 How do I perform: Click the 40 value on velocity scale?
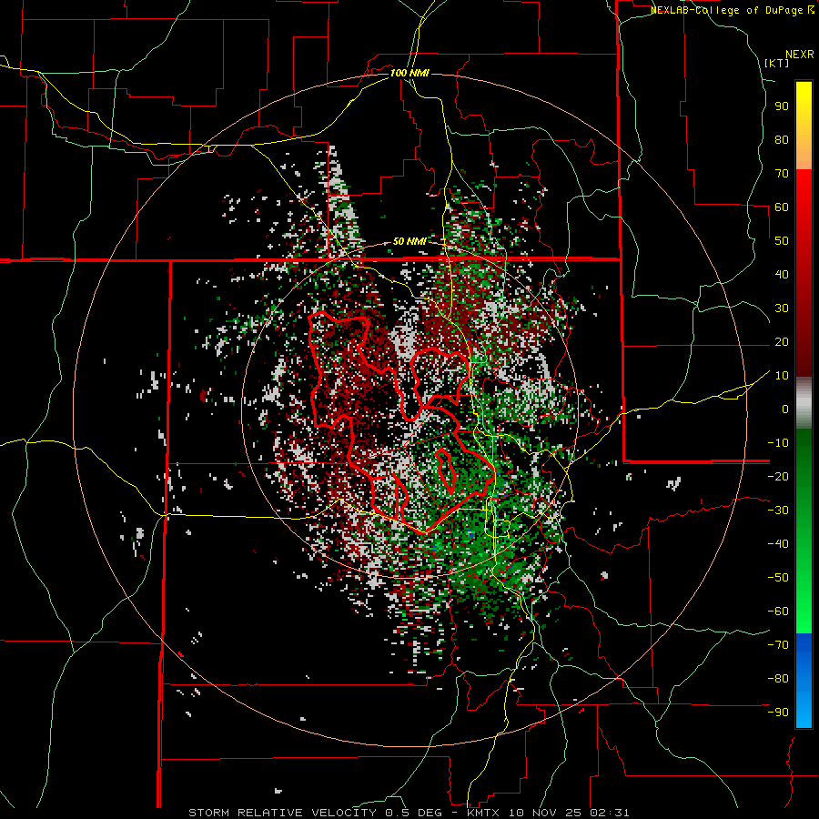coord(782,274)
